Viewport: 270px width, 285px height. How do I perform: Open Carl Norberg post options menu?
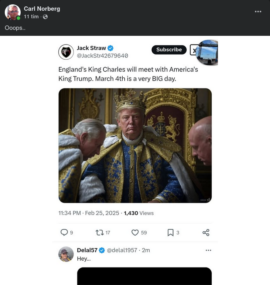258,12
